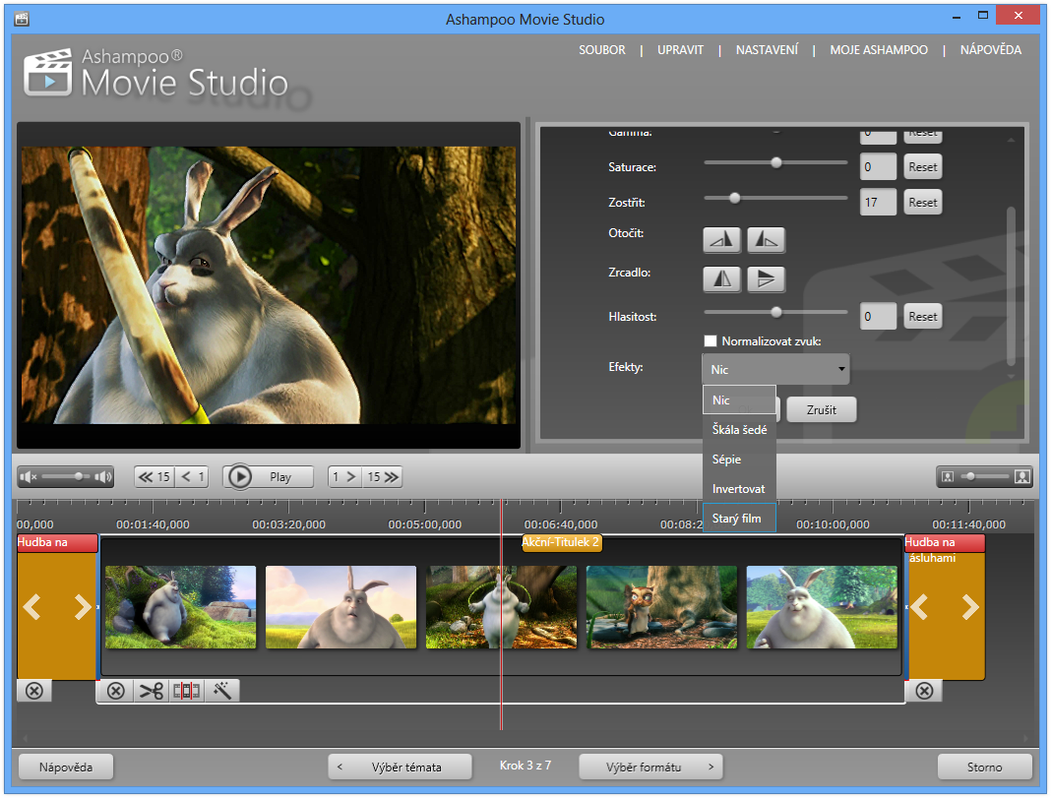Mute audio using the silent speaker icon
Screen dimensions: 1051x798
coord(29,477)
